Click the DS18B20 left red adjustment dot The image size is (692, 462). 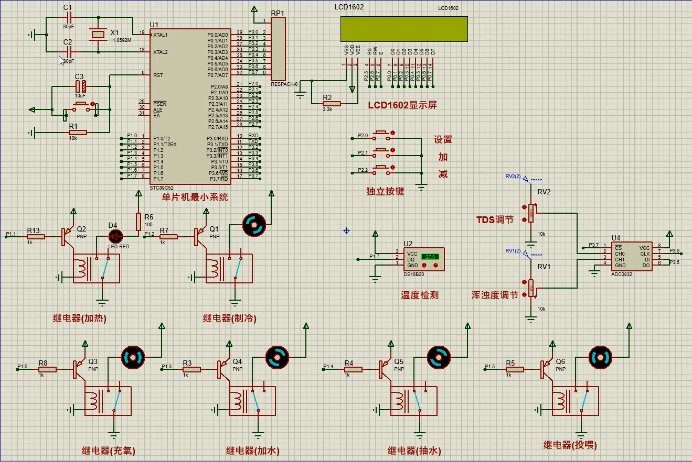(423, 265)
